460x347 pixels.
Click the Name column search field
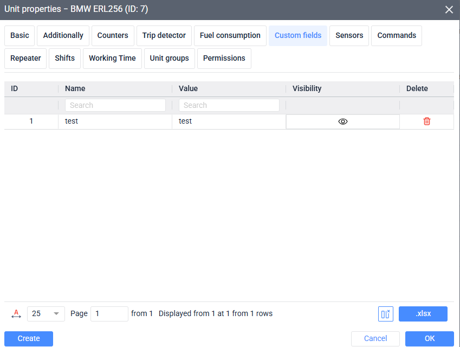point(115,105)
